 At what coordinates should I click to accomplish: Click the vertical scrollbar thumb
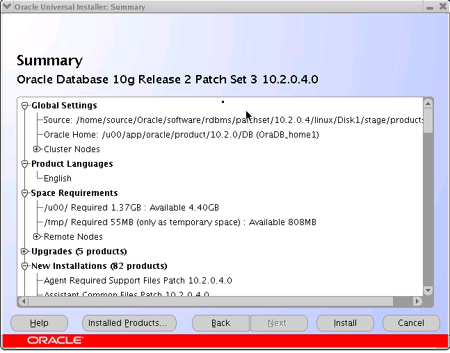[x=428, y=120]
